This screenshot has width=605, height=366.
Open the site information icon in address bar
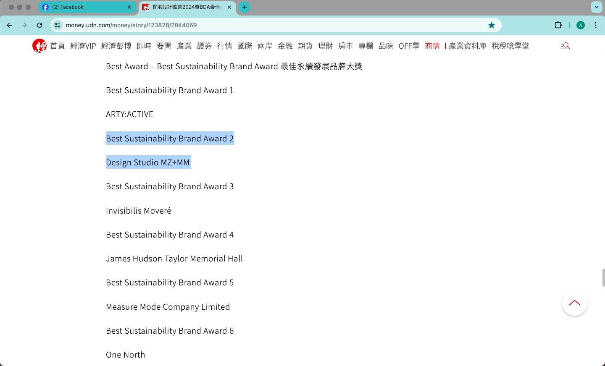[58, 25]
